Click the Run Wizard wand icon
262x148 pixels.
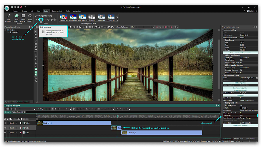pos(9,16)
